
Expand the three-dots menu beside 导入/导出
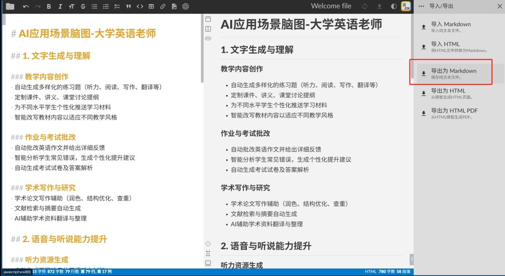point(421,6)
